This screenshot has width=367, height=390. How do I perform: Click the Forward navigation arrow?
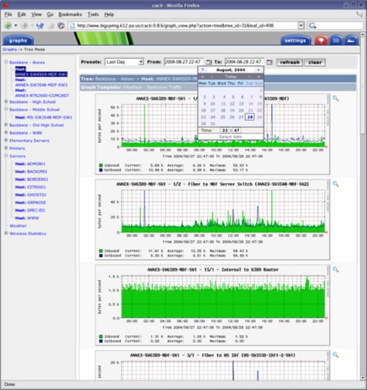(25, 26)
